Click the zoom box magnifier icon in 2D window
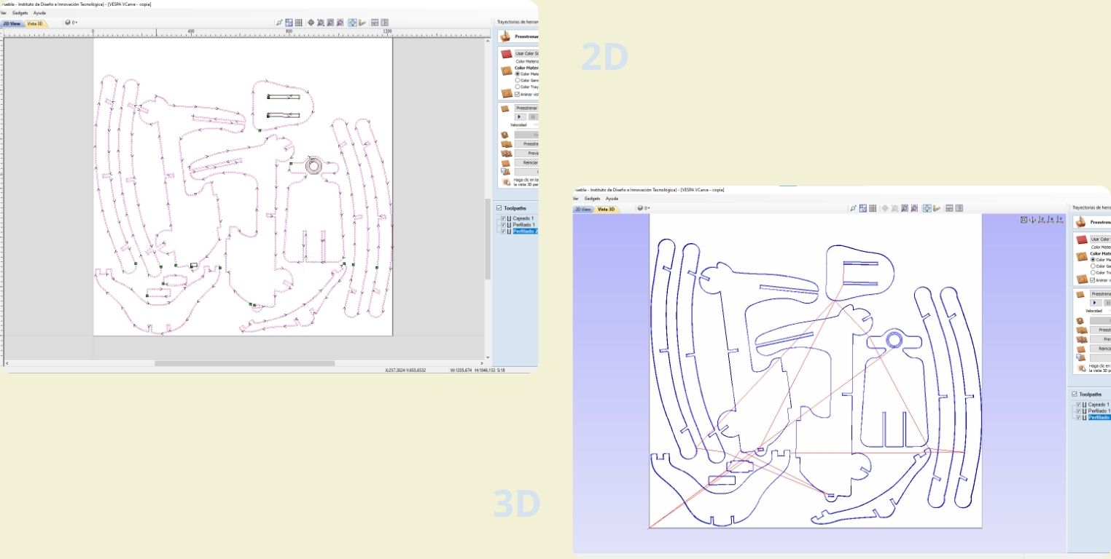The height and width of the screenshot is (559, 1111). tap(320, 23)
